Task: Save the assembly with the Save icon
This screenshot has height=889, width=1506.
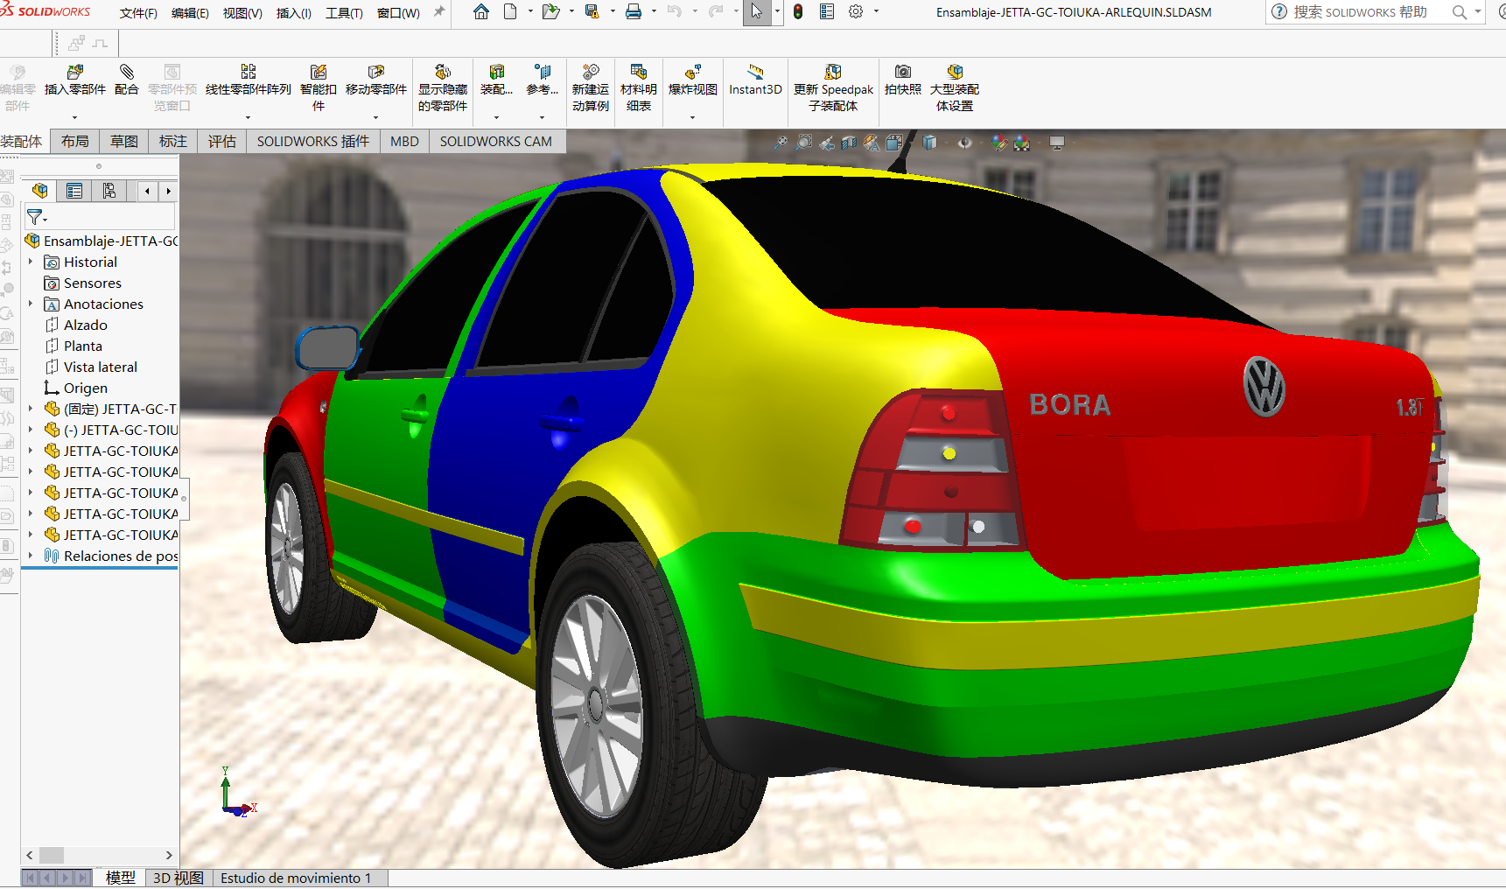Action: click(592, 12)
